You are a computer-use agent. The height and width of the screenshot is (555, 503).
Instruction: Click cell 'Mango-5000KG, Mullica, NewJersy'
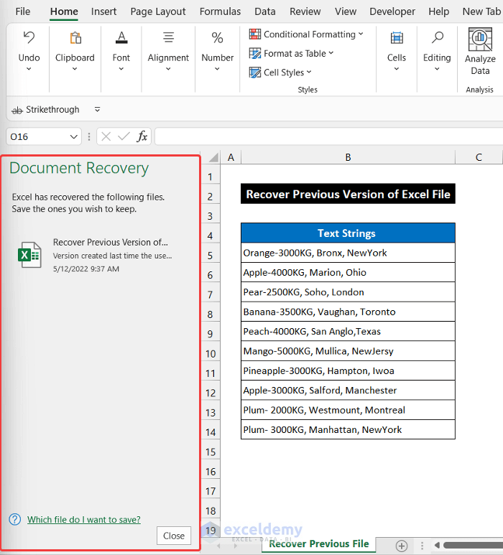[x=348, y=351]
